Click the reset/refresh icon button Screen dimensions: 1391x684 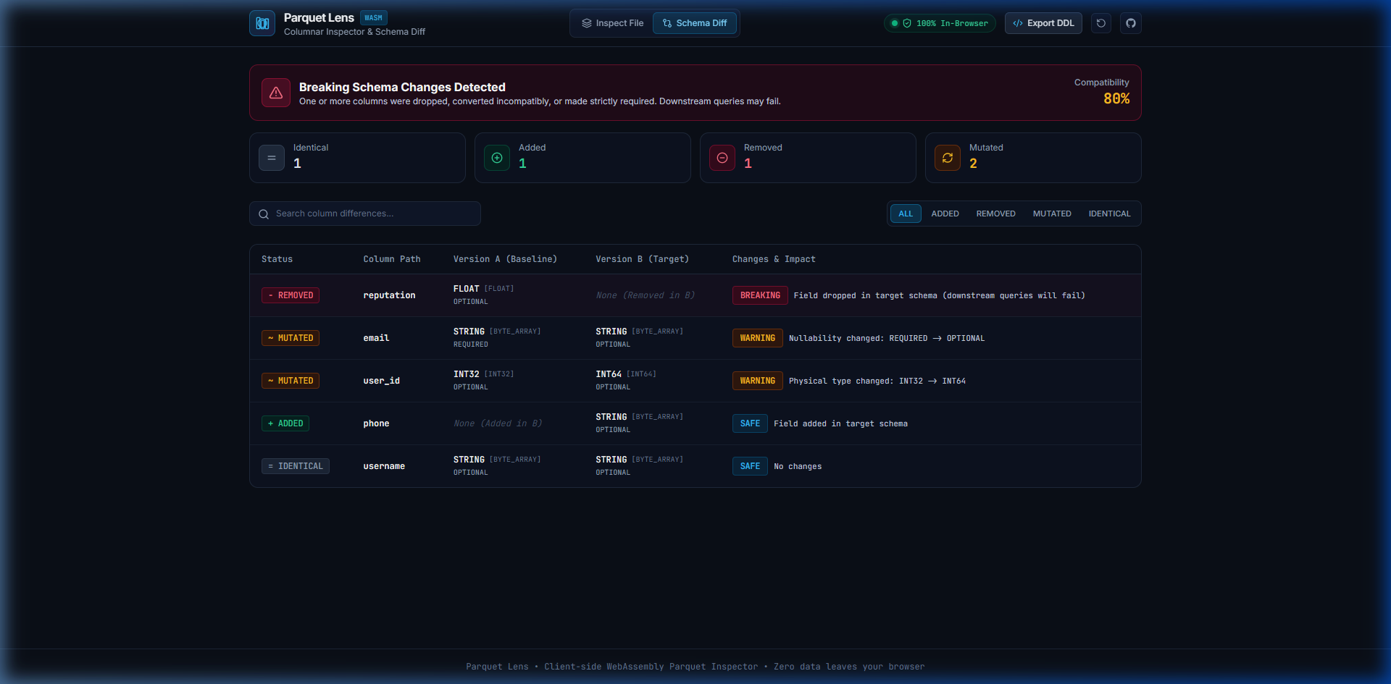pos(1101,23)
